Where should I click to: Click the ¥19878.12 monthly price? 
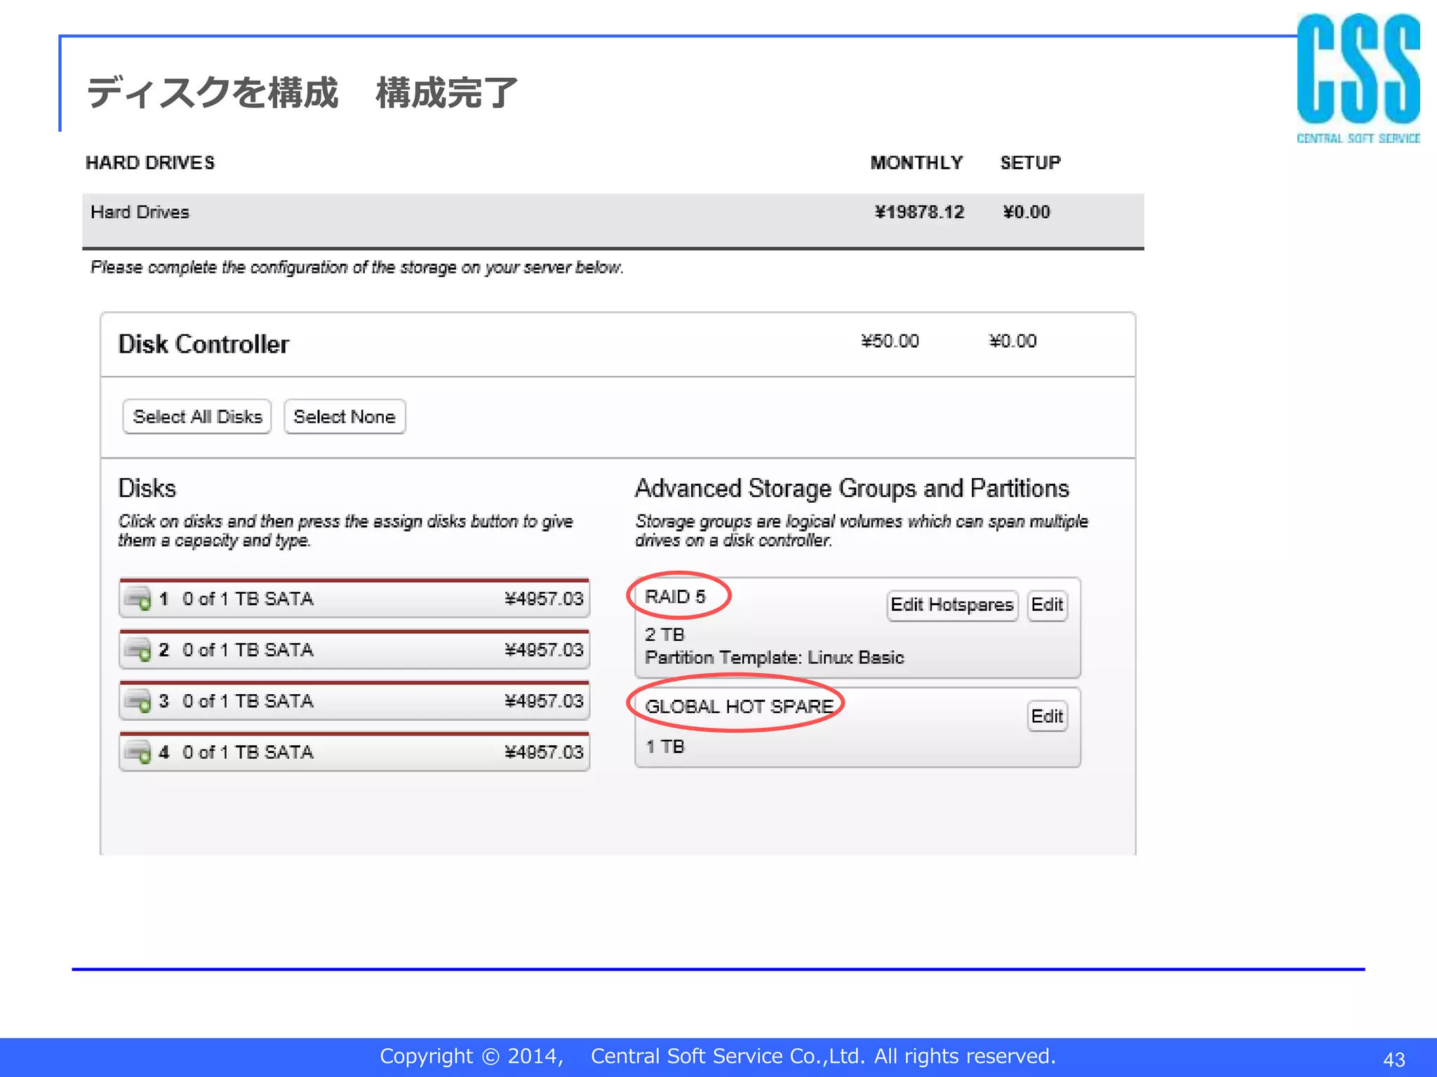(x=919, y=212)
